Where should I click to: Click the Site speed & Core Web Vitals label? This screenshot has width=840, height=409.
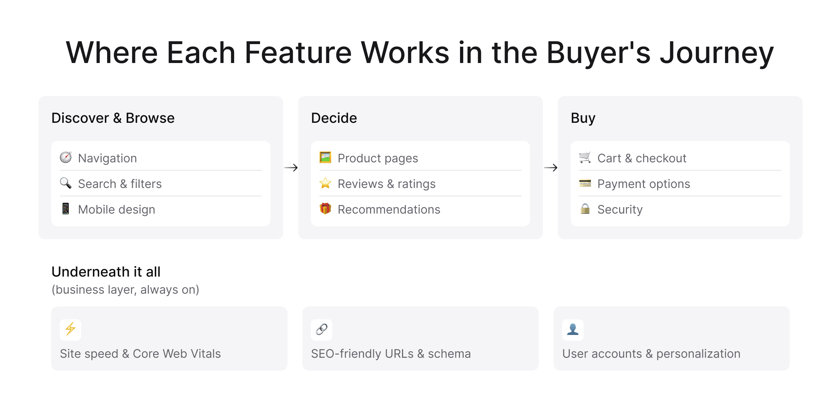click(140, 353)
